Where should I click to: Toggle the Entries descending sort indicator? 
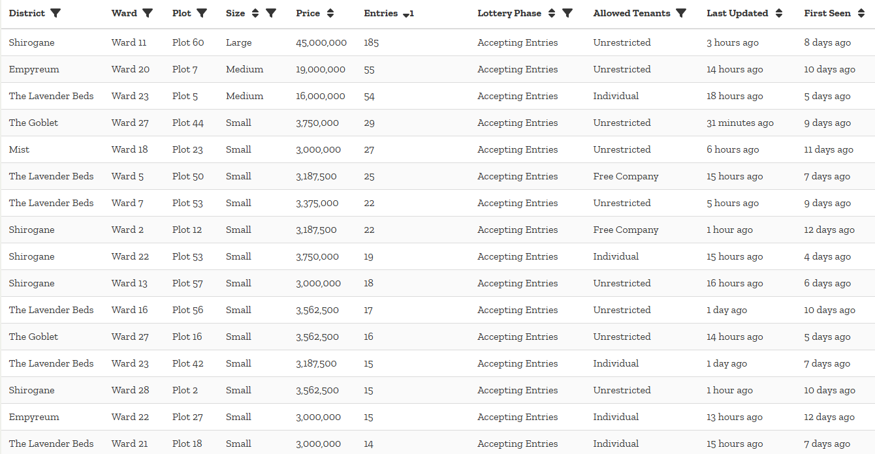point(408,14)
